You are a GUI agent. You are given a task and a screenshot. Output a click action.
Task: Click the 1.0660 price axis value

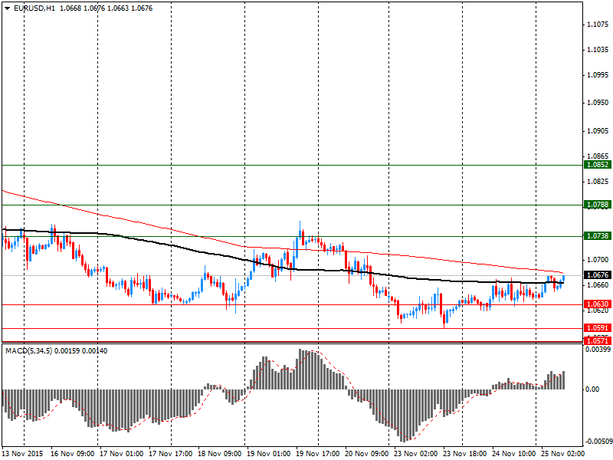598,284
